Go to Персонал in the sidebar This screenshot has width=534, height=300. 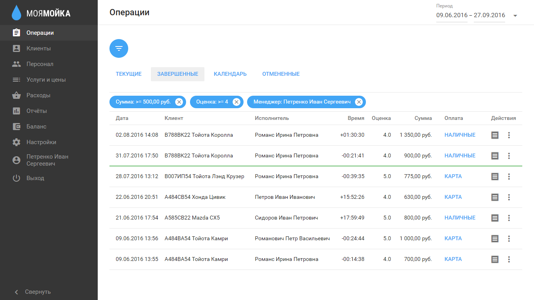click(x=39, y=64)
